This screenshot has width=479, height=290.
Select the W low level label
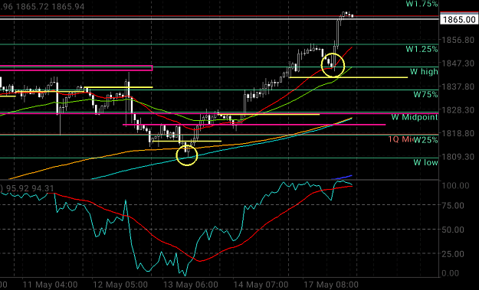point(426,162)
